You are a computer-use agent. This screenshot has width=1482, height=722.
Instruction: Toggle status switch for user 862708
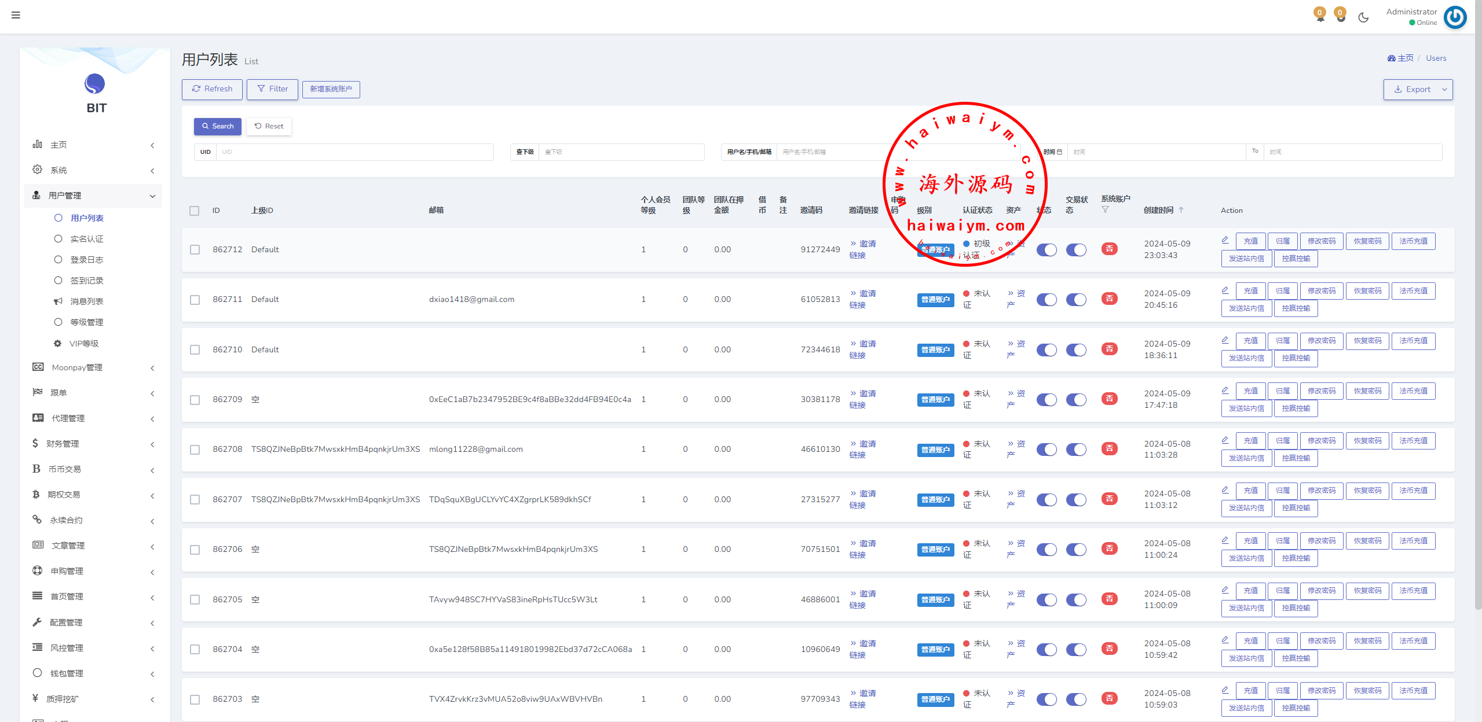coord(1046,450)
